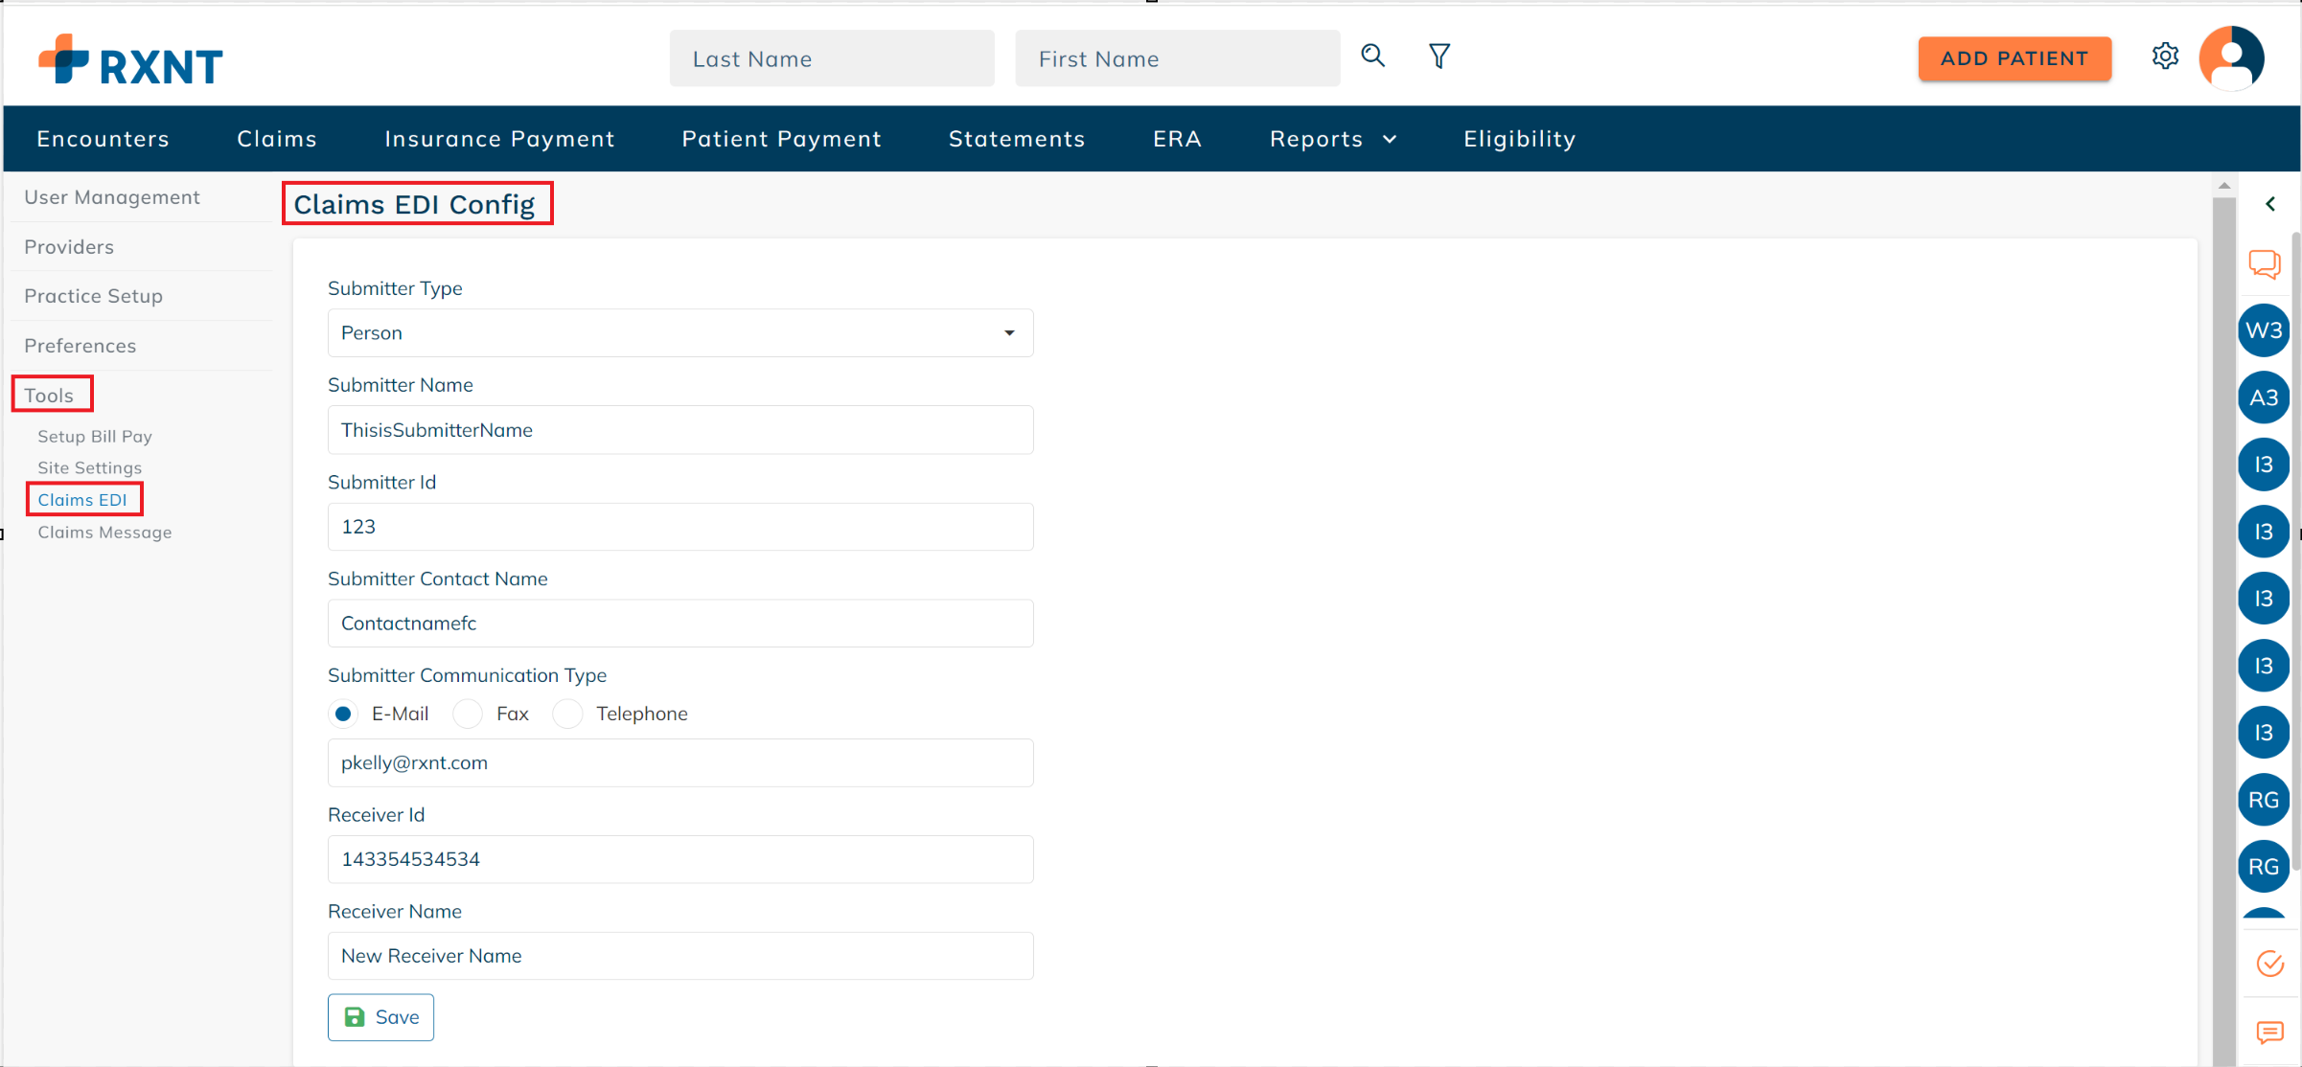Click the user profile avatar
Image resolution: width=2302 pixels, height=1067 pixels.
click(2231, 58)
